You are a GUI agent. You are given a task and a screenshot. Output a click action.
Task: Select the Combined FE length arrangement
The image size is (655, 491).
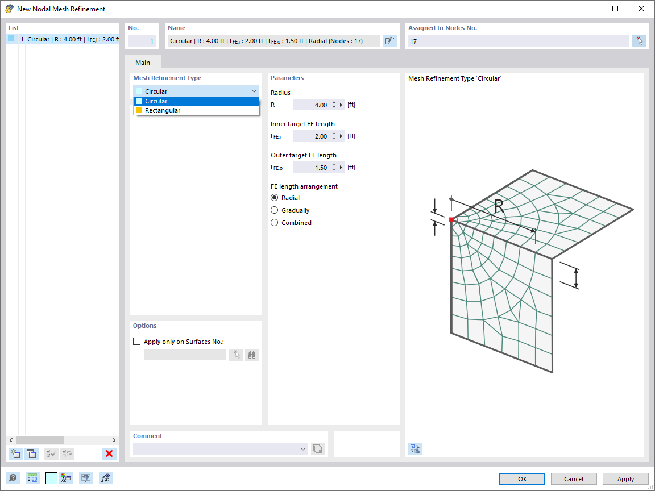[275, 222]
